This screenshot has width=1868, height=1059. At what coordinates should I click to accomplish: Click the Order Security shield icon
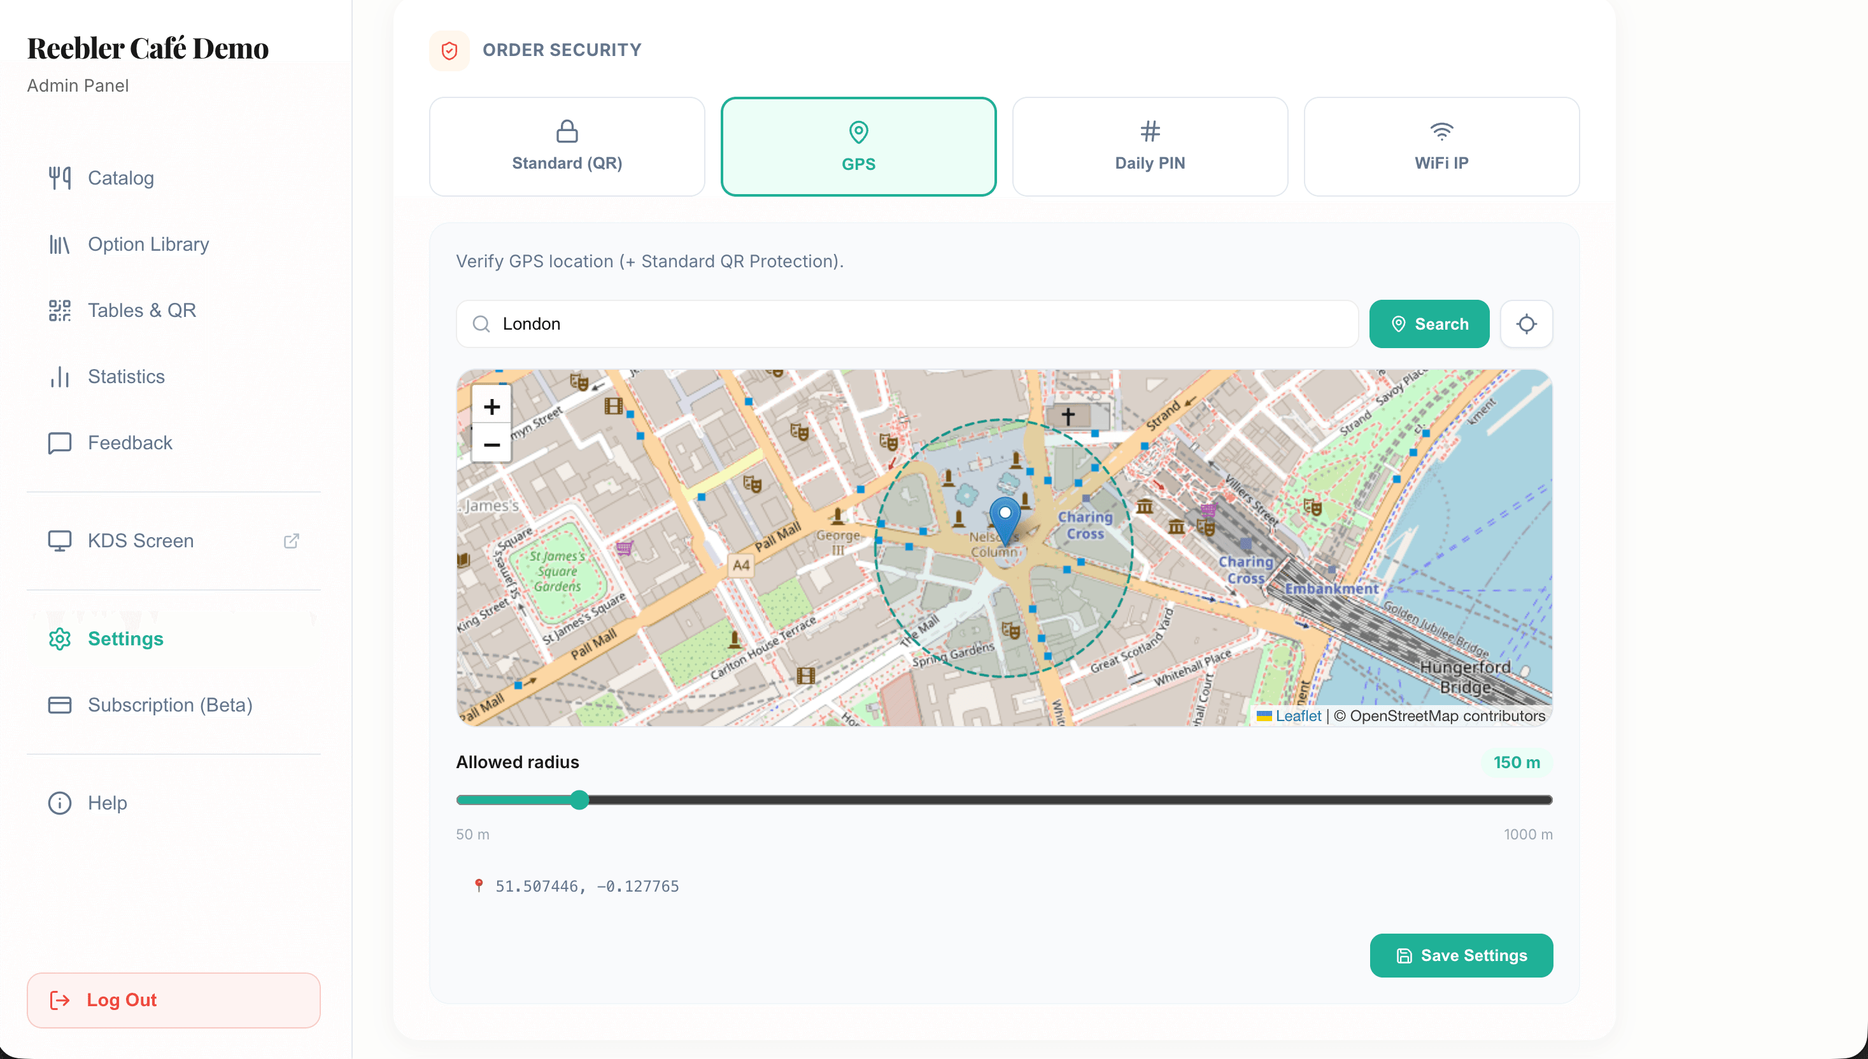[x=449, y=50]
